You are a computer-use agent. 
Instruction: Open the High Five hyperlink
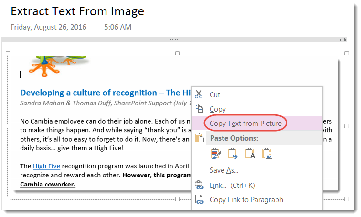[46, 166]
